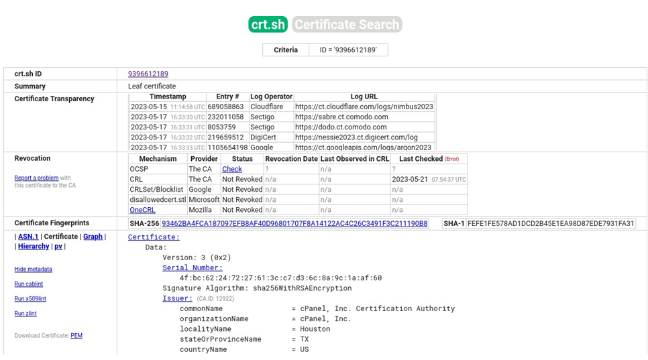Click Hide metadata link
Viewport: 648px width, 360px height.
pyautogui.click(x=33, y=269)
